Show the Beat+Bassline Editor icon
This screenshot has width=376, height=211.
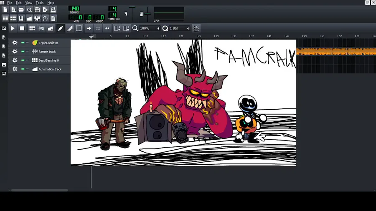click(x=13, y=18)
